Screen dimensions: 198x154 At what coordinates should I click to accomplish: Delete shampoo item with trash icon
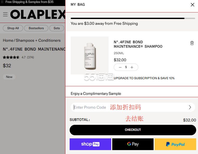[192, 43]
